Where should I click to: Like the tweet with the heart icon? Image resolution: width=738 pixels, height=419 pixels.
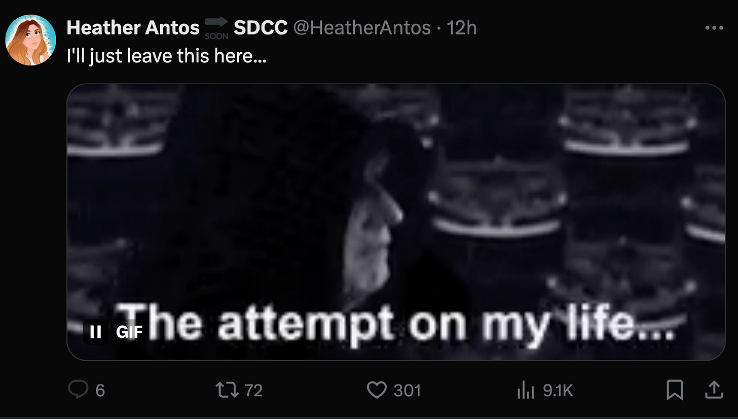coord(377,390)
